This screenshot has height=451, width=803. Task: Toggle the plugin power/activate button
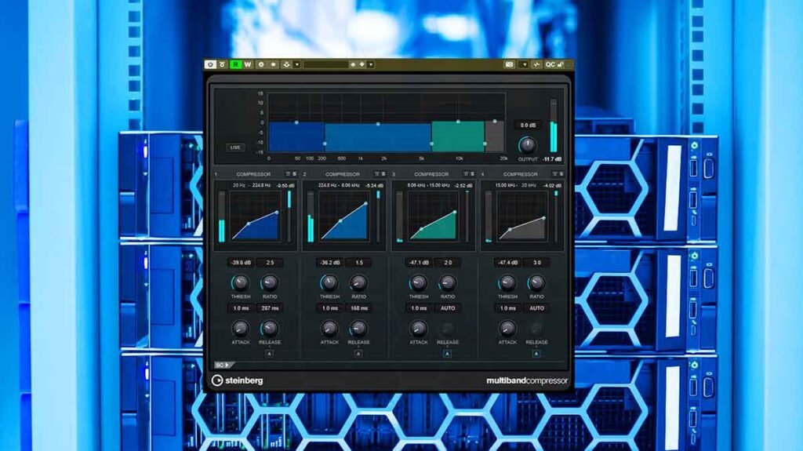coord(210,64)
